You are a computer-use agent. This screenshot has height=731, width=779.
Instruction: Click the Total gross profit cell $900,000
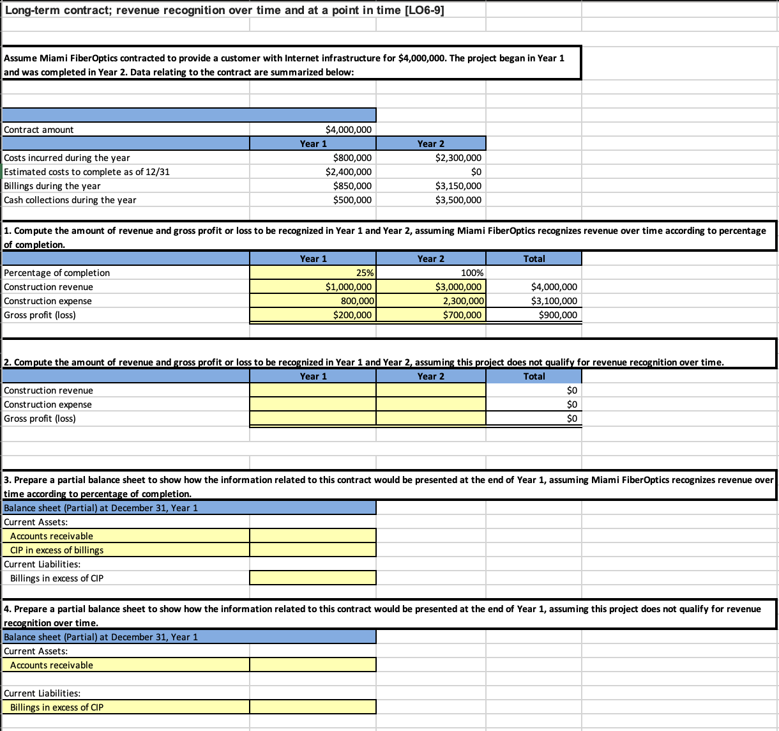tap(533, 314)
